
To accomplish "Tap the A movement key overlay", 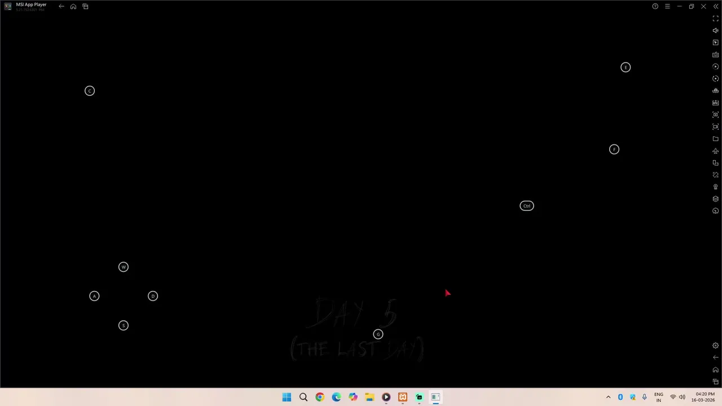I will pos(94,296).
